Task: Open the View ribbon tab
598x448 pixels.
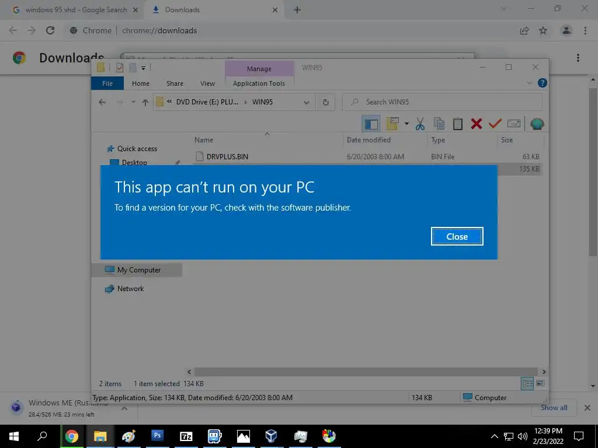Action: pos(207,83)
